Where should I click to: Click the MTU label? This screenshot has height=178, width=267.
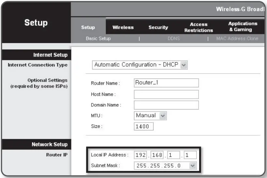[96, 116]
